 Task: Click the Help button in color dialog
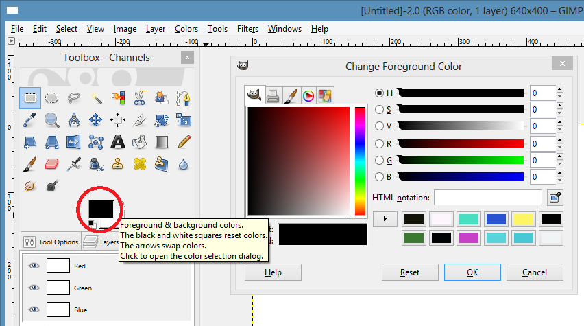click(273, 272)
